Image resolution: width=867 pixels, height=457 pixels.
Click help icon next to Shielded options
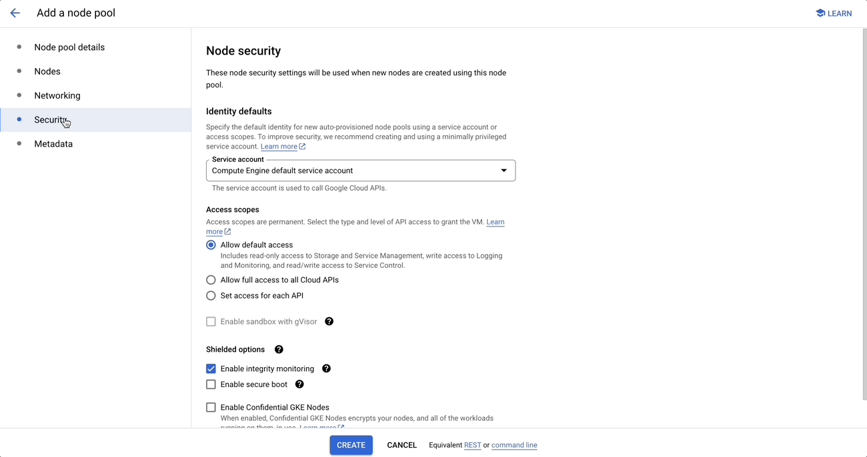click(x=279, y=350)
